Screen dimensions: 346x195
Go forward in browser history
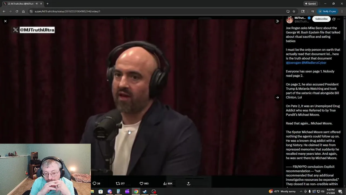pyautogui.click(x=11, y=11)
